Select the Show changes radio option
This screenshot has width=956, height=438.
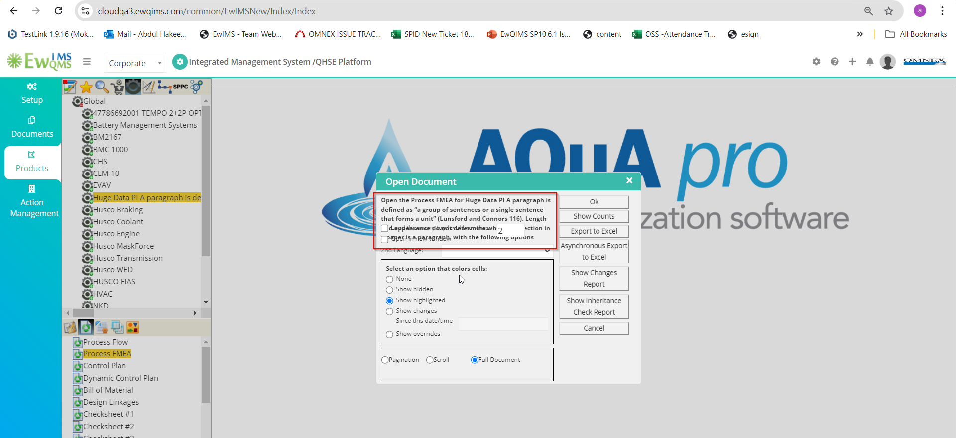click(389, 311)
